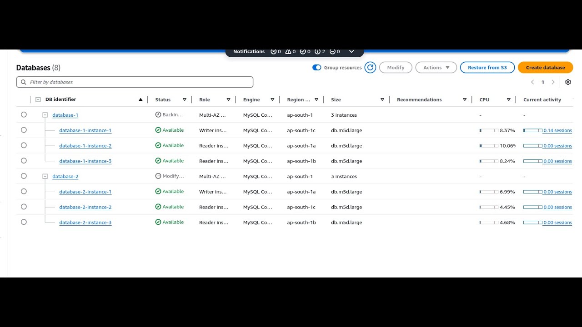Go to next page arrow
582x327 pixels.
(x=553, y=82)
